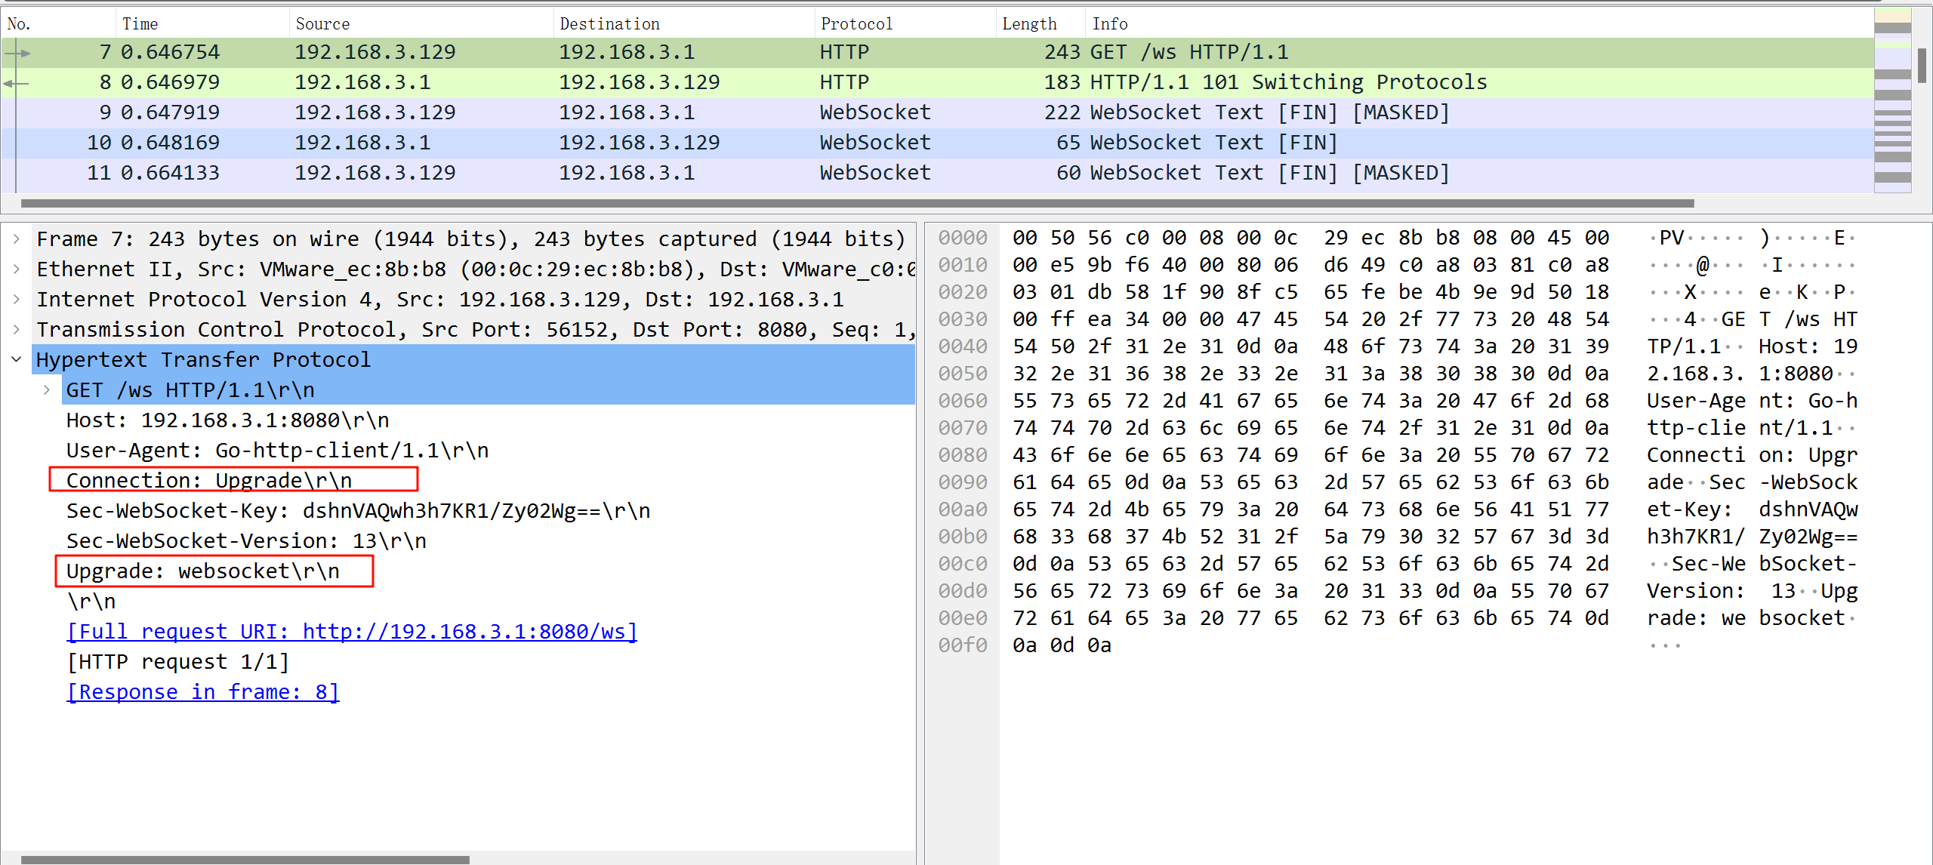
Task: Select the Upgrade: websocket header line
Action: pos(202,571)
